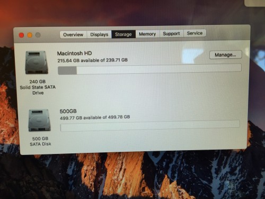Minimize the window with the yellow button

[30, 35]
